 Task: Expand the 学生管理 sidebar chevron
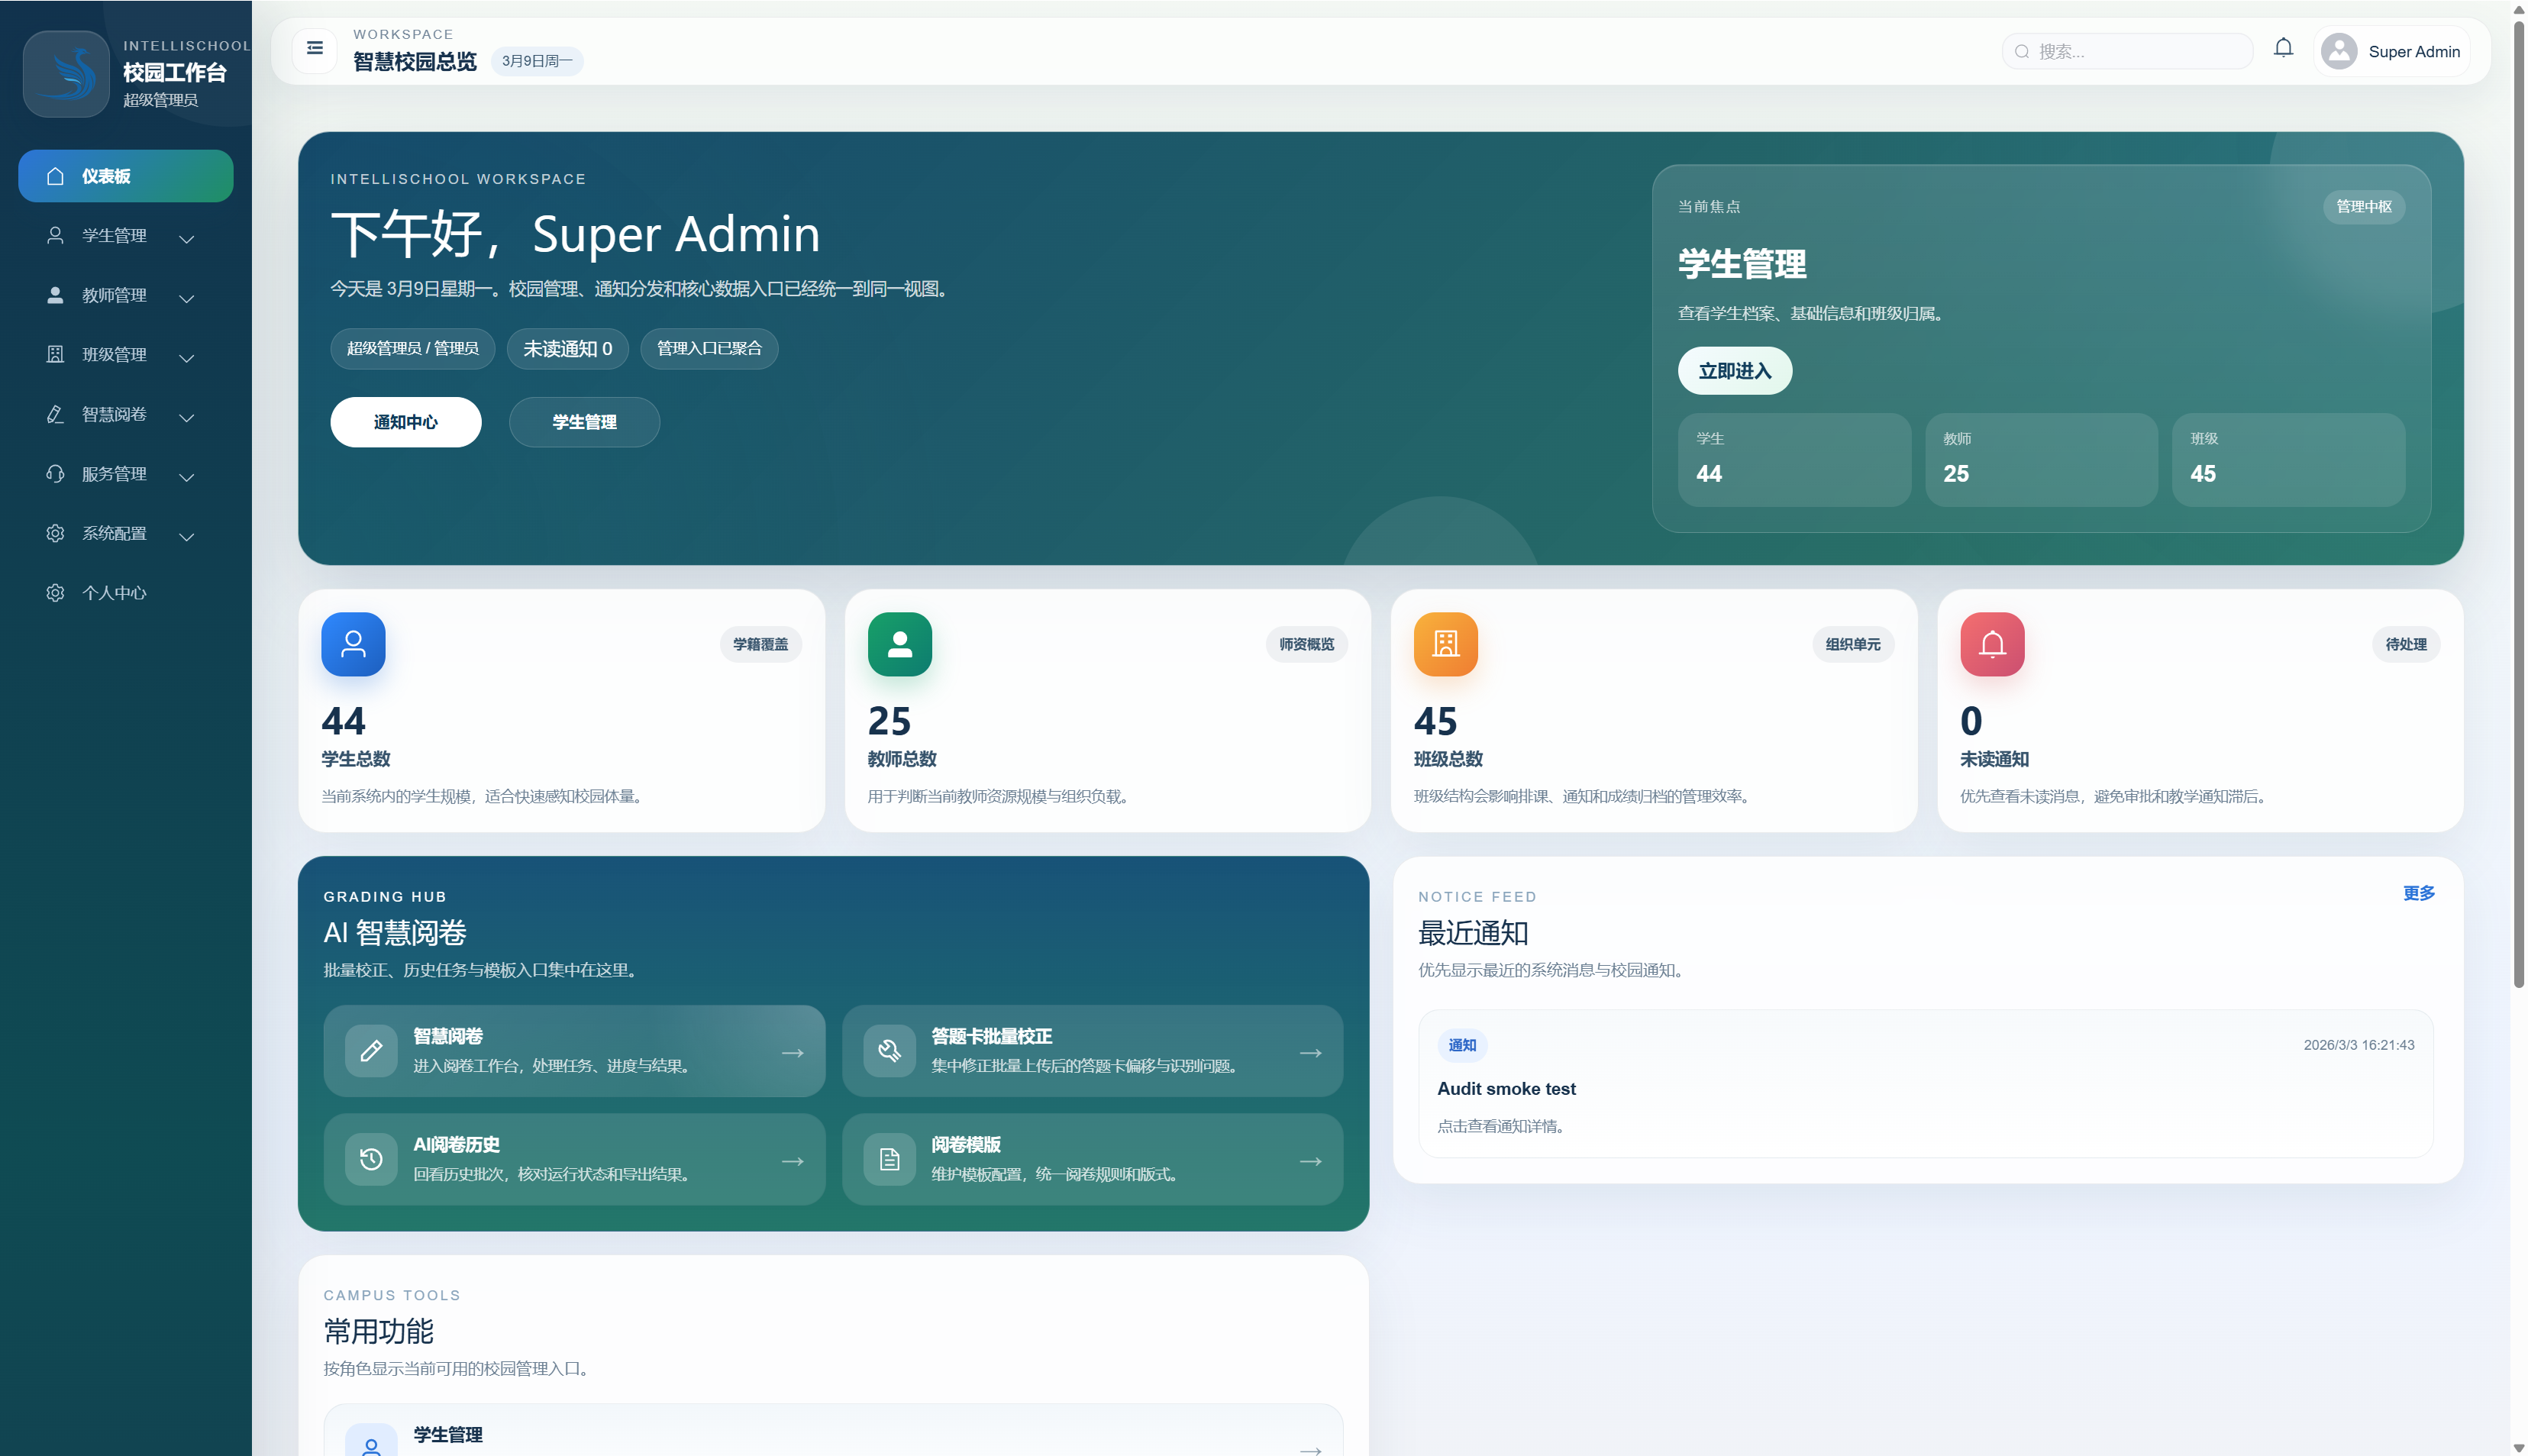tap(186, 239)
